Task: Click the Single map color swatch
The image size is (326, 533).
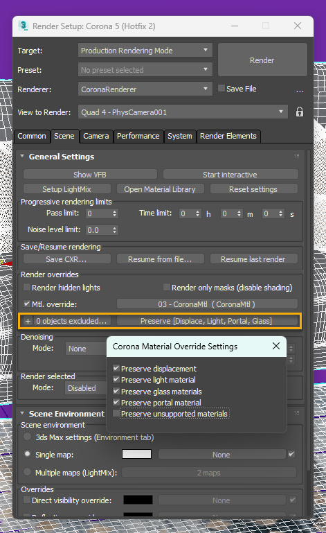Action: [x=136, y=454]
